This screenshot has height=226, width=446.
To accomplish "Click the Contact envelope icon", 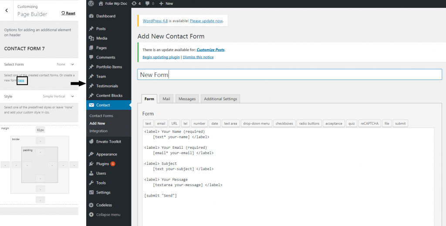I will [x=91, y=105].
